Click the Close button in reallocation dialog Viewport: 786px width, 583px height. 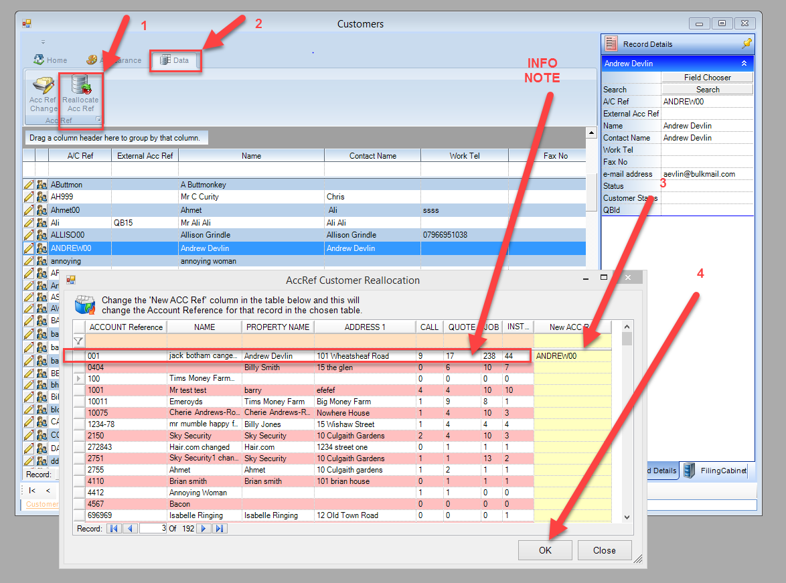(604, 550)
